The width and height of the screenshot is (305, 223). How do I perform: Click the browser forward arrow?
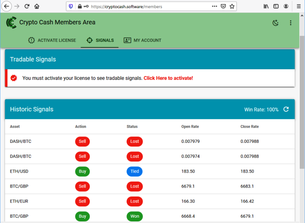[17, 7]
